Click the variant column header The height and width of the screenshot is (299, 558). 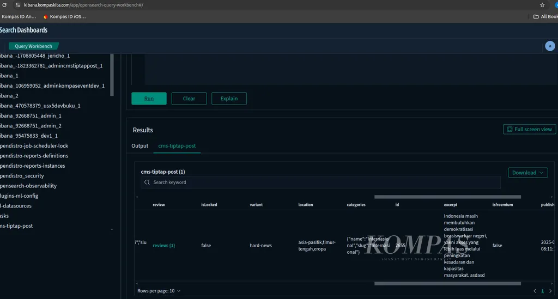pyautogui.click(x=256, y=205)
